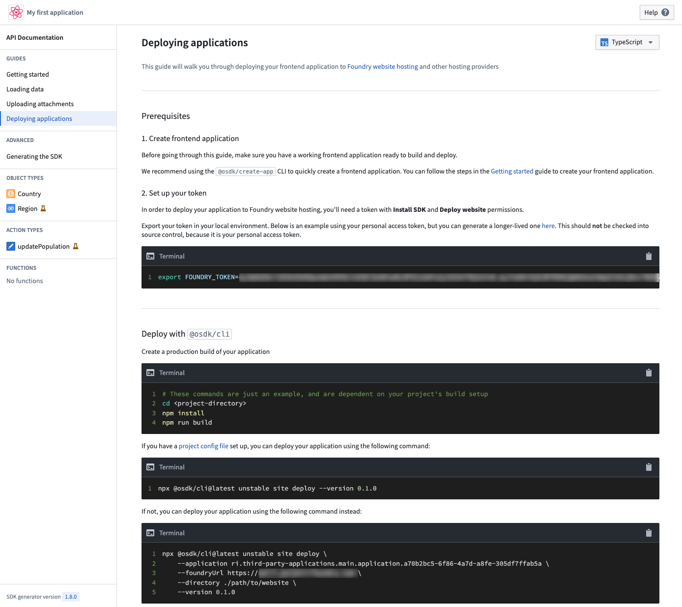Click the experimental flask icon next to Region

tap(43, 208)
